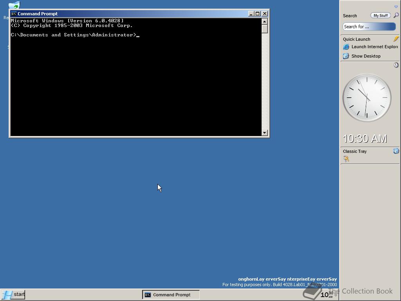Click the Quick Launch header label

click(356, 39)
